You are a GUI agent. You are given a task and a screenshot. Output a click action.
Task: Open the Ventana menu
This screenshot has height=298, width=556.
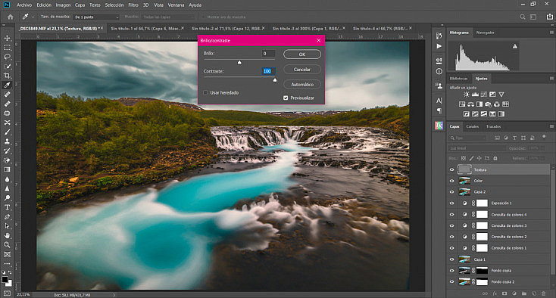[176, 5]
